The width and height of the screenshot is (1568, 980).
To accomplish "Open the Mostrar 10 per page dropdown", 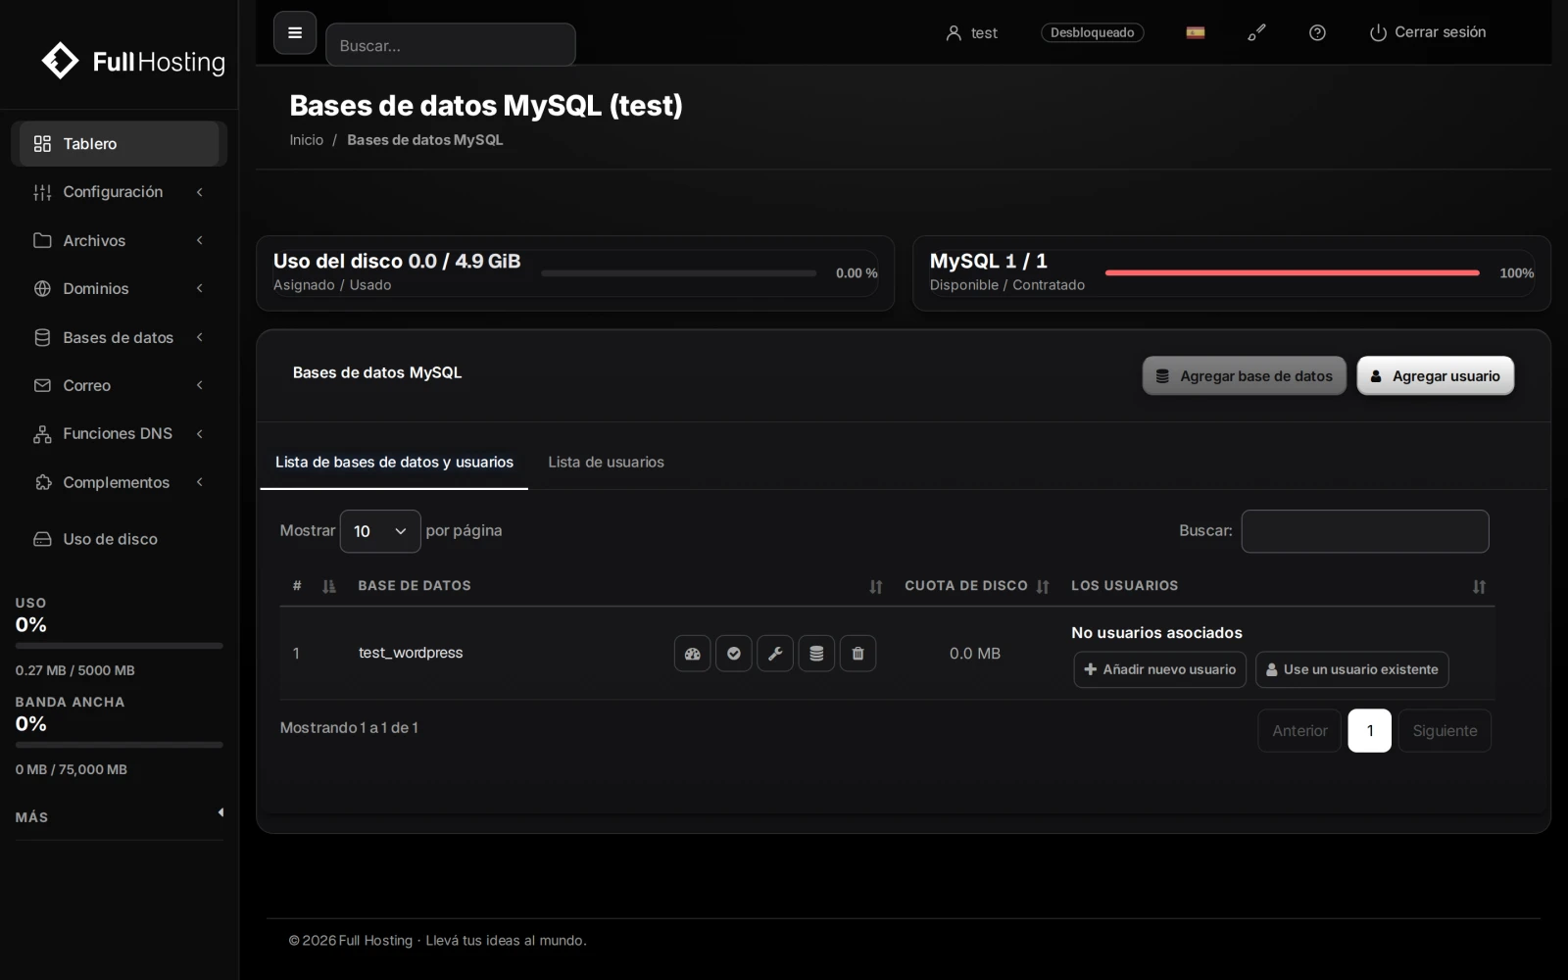I will (x=380, y=531).
